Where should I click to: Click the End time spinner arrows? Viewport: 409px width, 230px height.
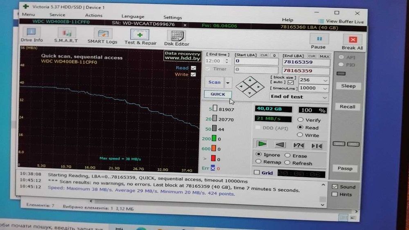(227, 61)
